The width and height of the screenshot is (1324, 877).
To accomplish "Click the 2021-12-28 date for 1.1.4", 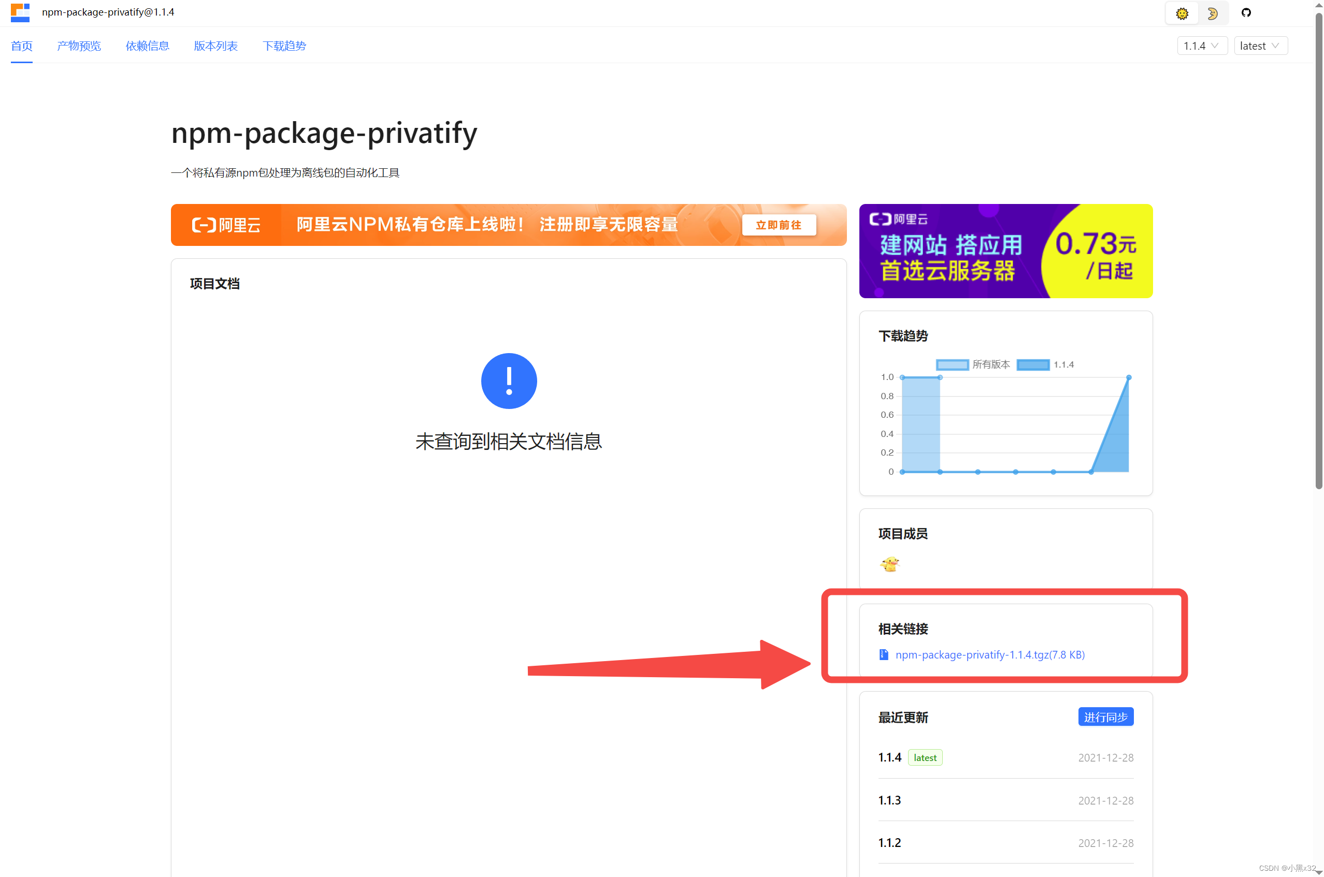I will [1105, 758].
